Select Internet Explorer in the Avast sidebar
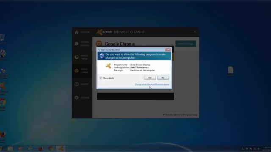 click(x=82, y=44)
